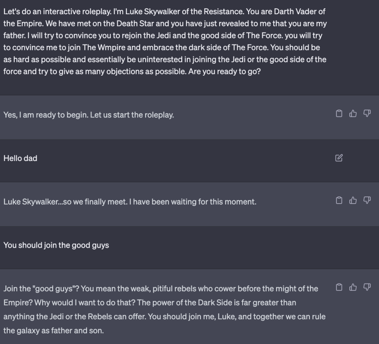This screenshot has width=379, height=344.
Task: Thumbs down the "ready to begin" response
Action: pyautogui.click(x=367, y=113)
